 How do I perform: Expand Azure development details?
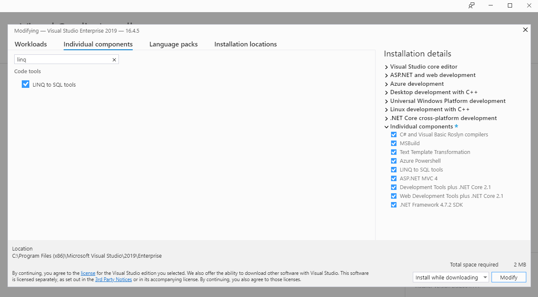click(386, 84)
